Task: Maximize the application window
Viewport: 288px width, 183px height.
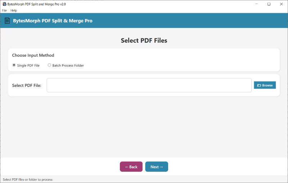Action: click(269, 4)
